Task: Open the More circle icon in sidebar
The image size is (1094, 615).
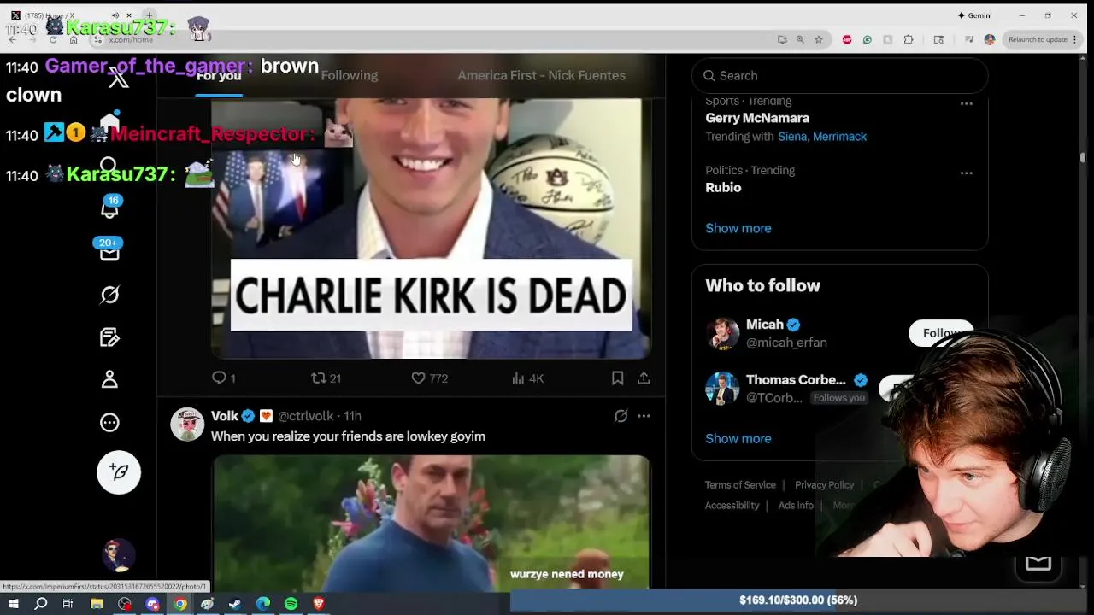Action: tap(109, 422)
